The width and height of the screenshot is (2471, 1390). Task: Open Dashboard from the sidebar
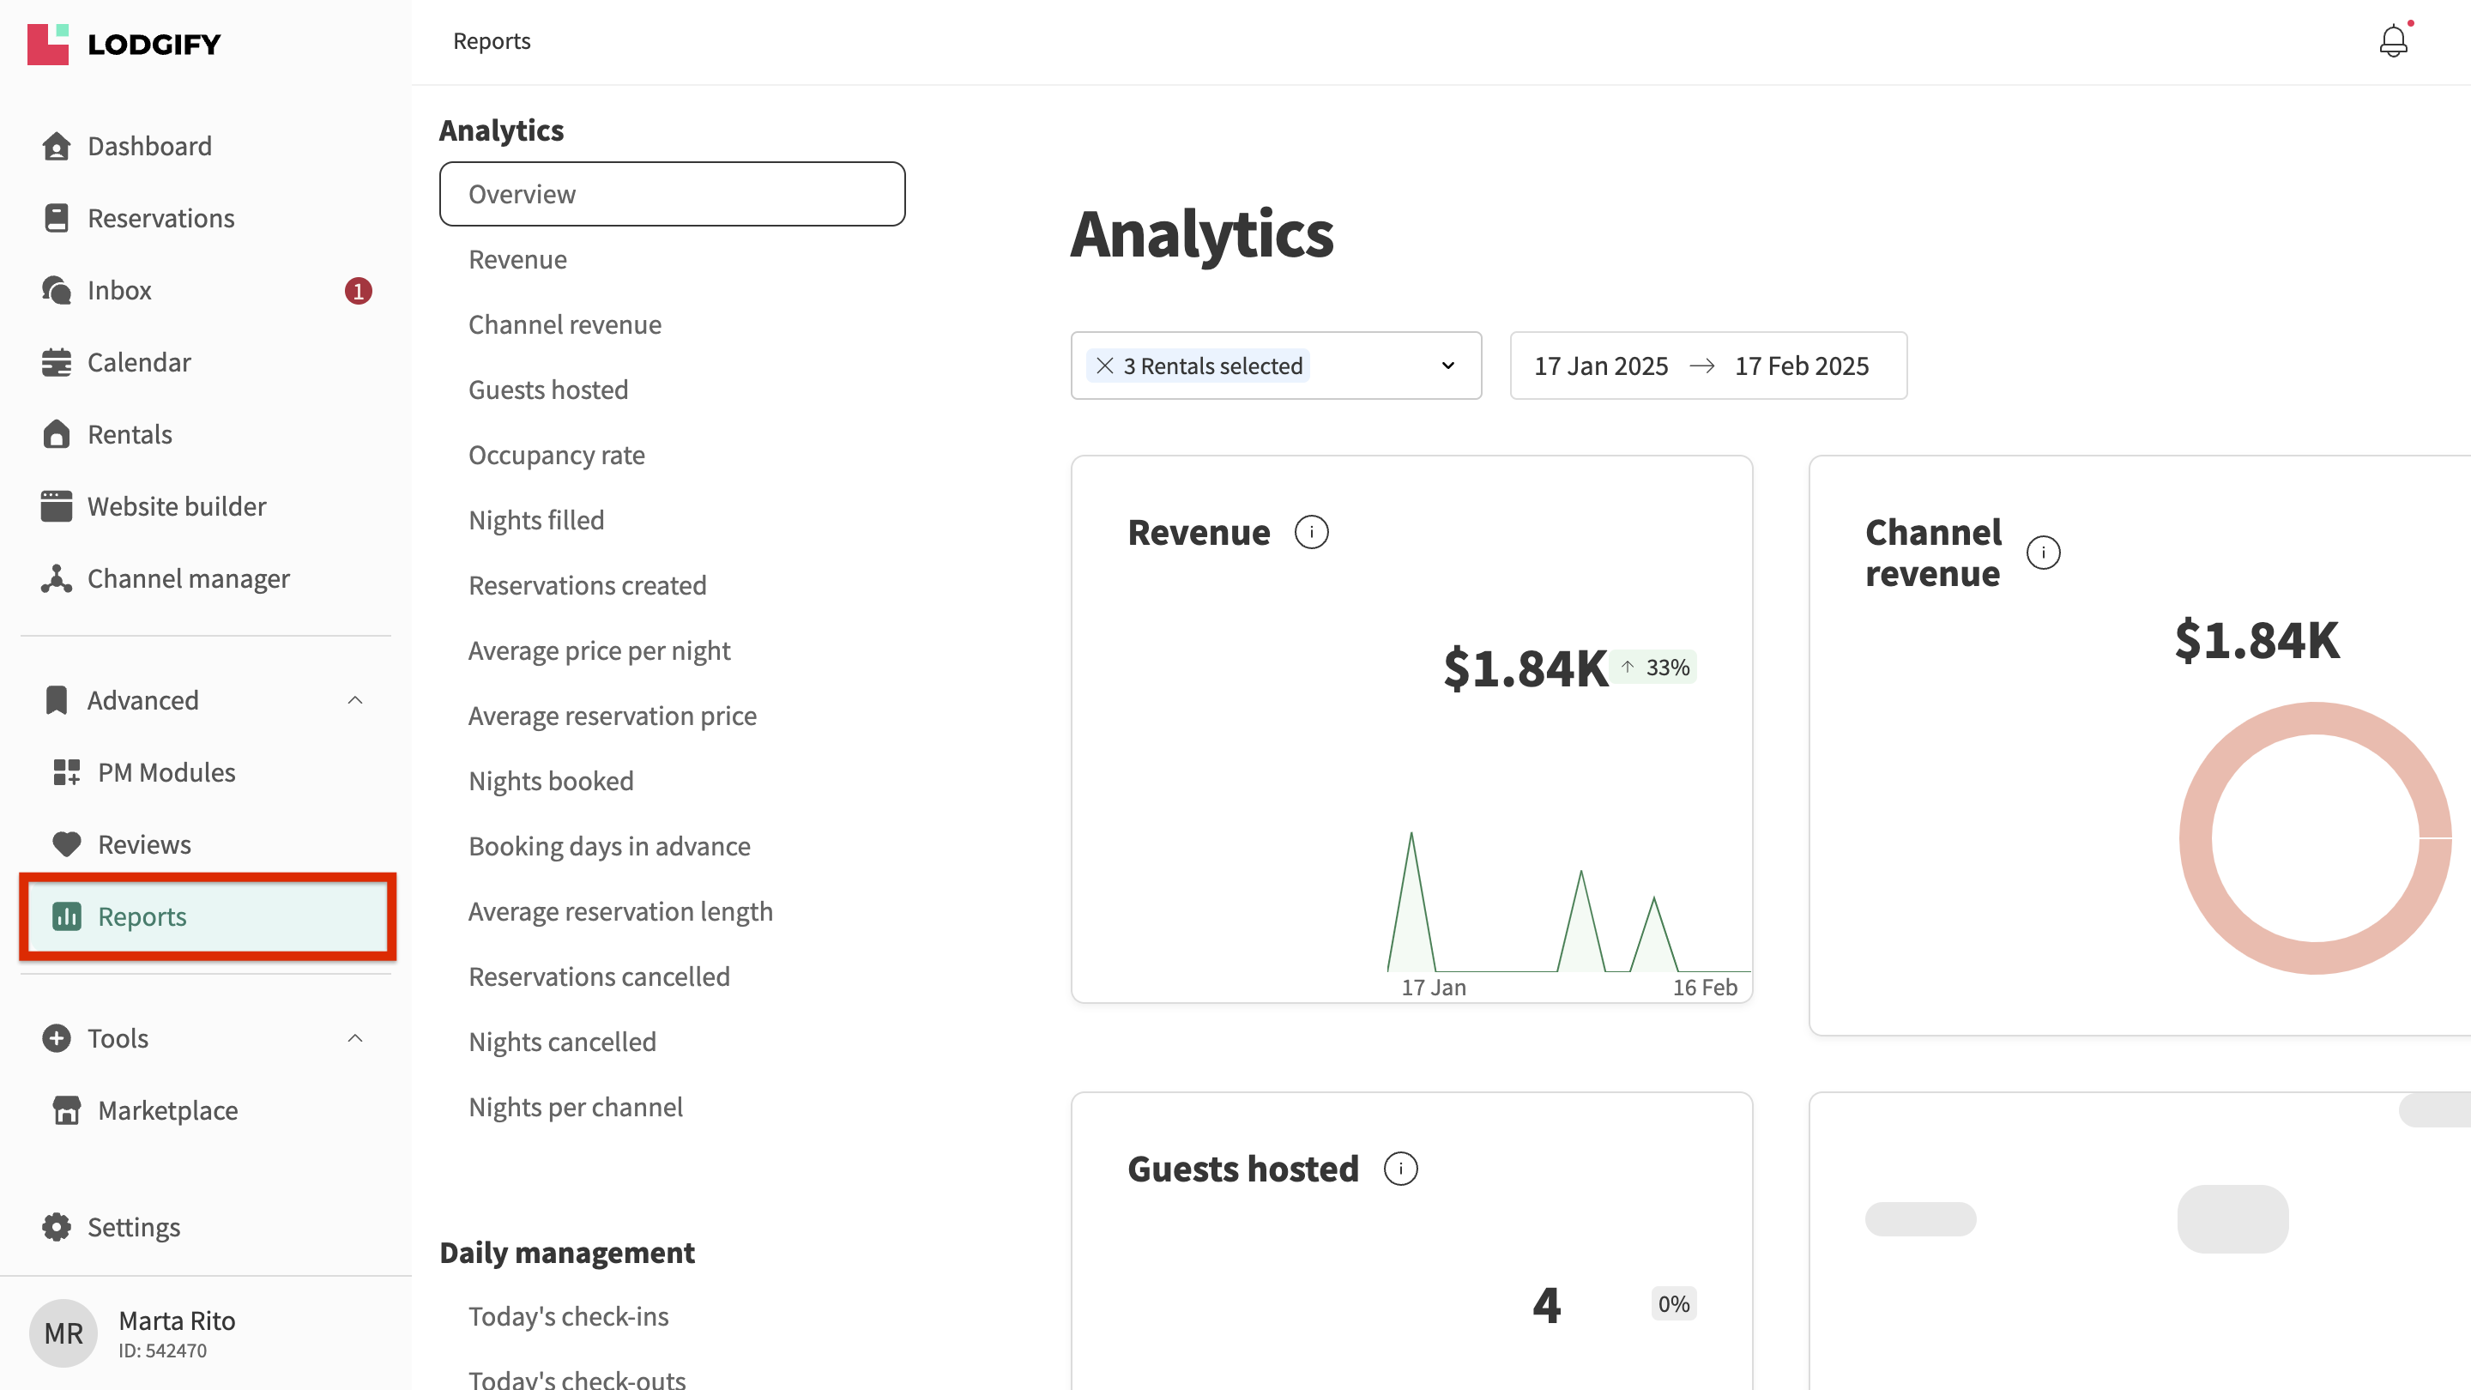(x=148, y=146)
